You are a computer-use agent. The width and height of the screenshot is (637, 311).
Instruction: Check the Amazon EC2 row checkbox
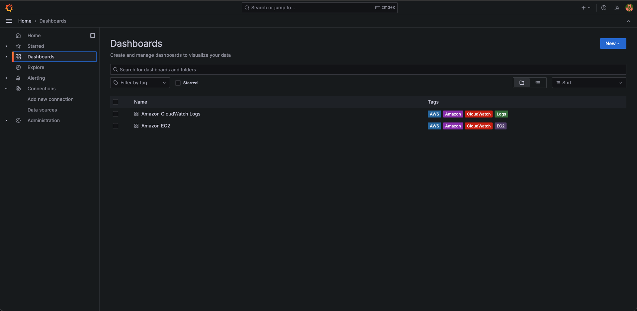point(116,126)
